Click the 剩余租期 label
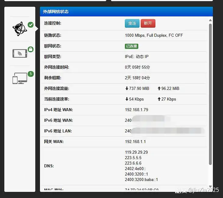The height and width of the screenshot is (198, 223). pyautogui.click(x=53, y=78)
